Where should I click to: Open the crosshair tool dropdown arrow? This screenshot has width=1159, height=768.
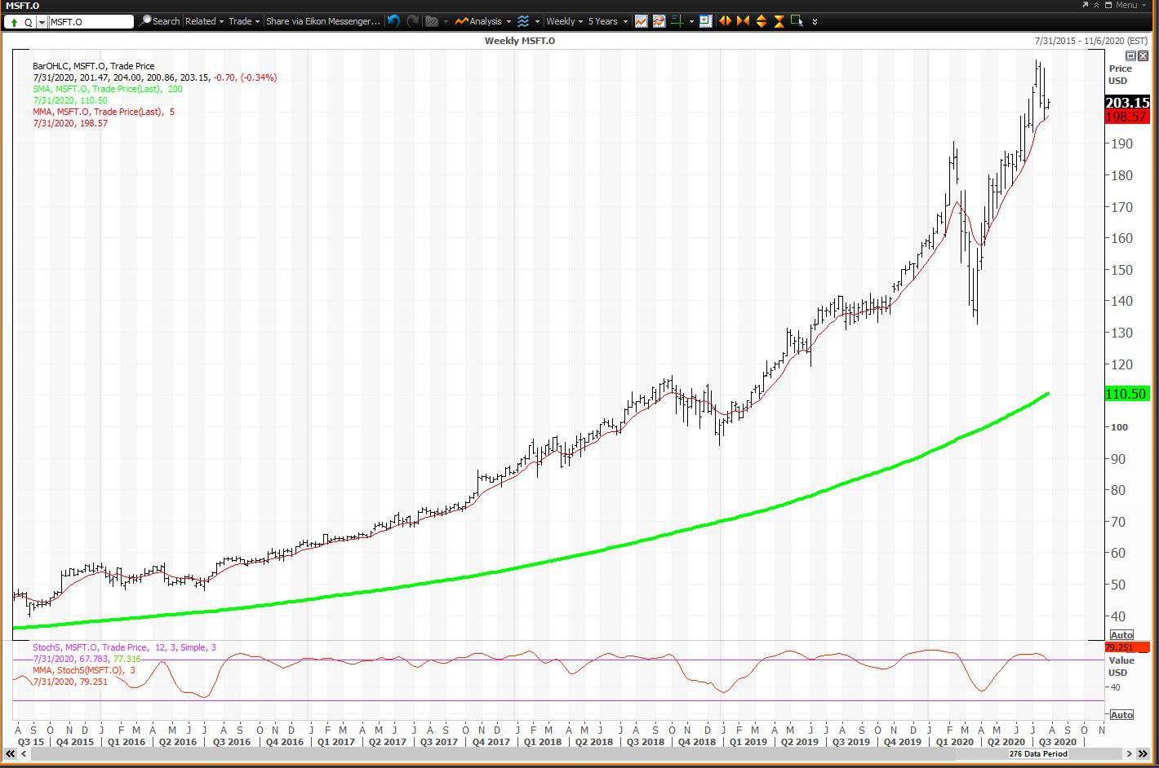(691, 21)
